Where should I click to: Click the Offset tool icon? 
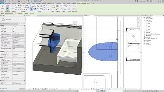[x=35, y=6]
